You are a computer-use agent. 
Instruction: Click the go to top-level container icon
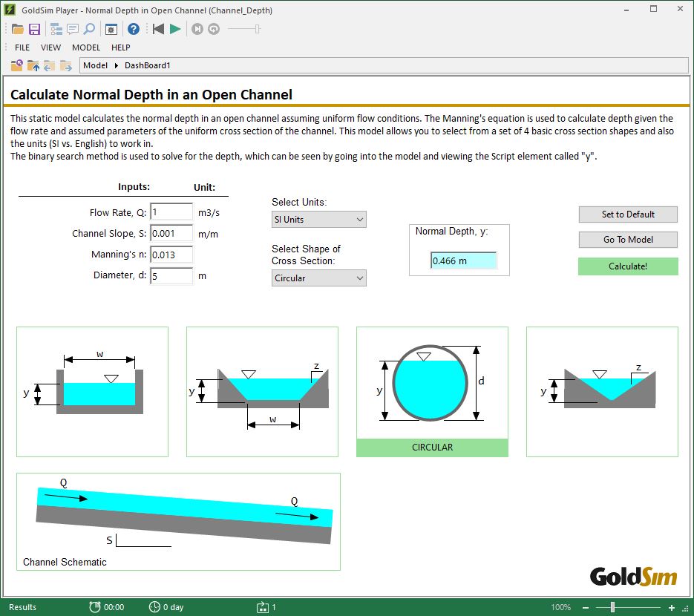pos(16,65)
